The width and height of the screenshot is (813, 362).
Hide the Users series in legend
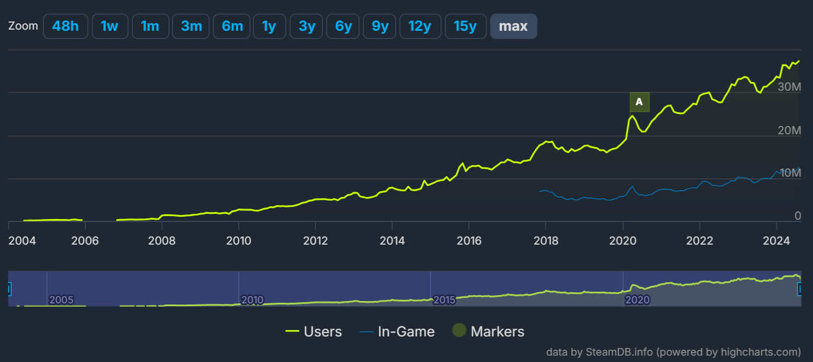[314, 332]
